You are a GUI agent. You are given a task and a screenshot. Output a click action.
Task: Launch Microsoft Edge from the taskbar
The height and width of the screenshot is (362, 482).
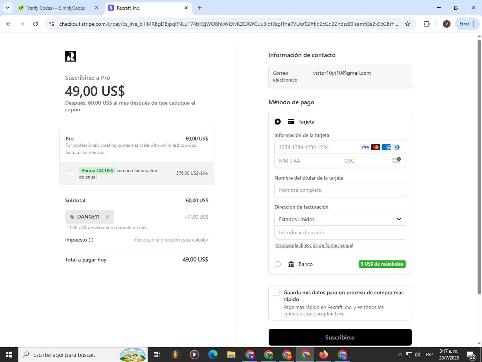[213, 355]
